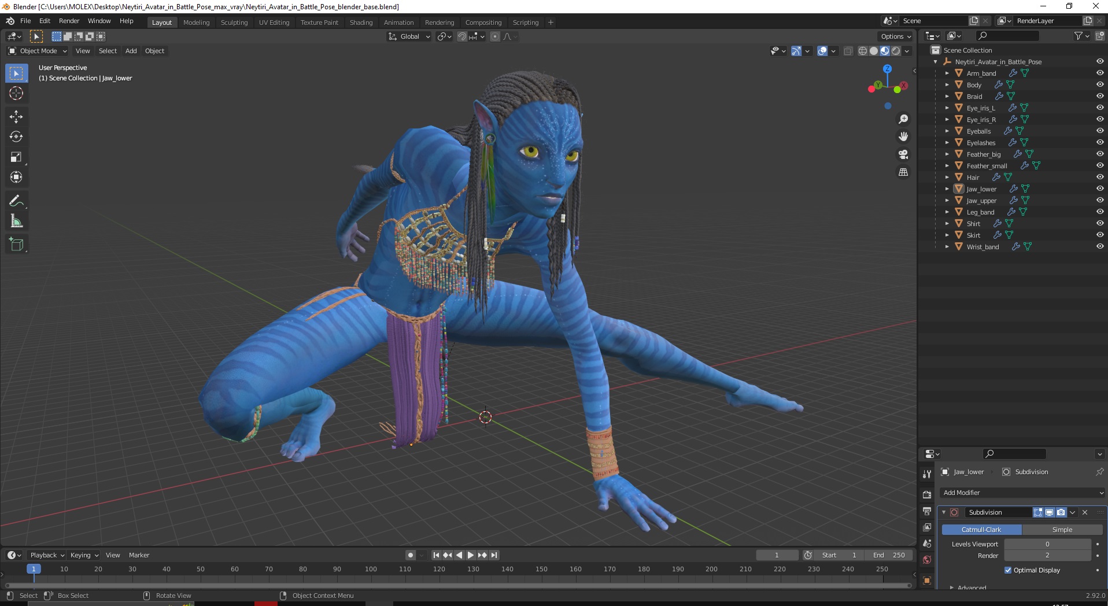Collapse the Subdivision modifier panel
The image size is (1108, 606).
click(x=944, y=512)
